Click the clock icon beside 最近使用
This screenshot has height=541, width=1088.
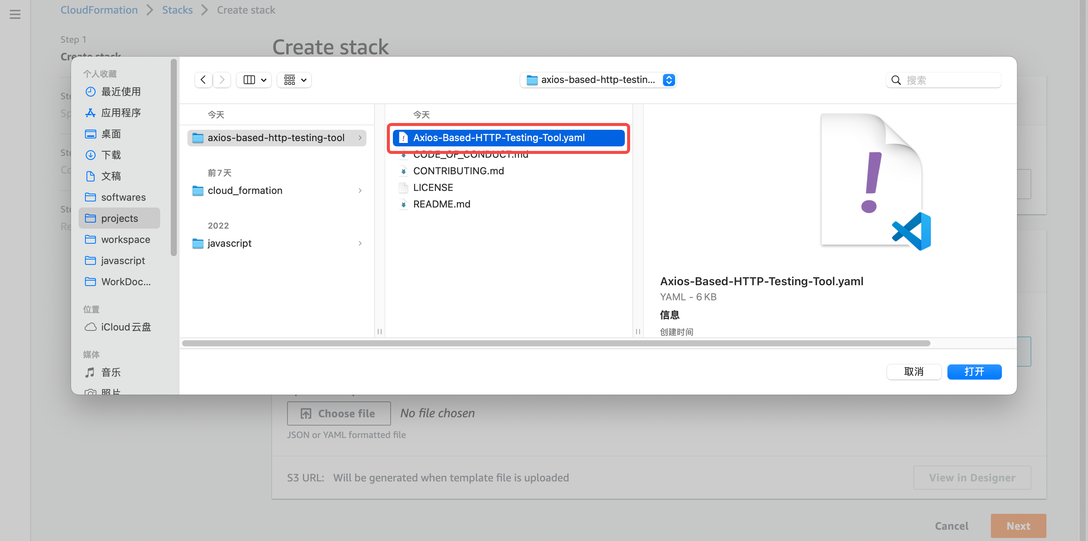coord(90,92)
